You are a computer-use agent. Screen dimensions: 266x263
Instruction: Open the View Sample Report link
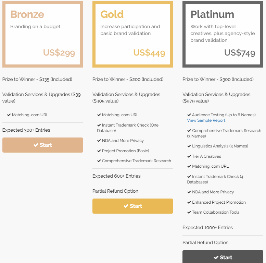(x=206, y=120)
